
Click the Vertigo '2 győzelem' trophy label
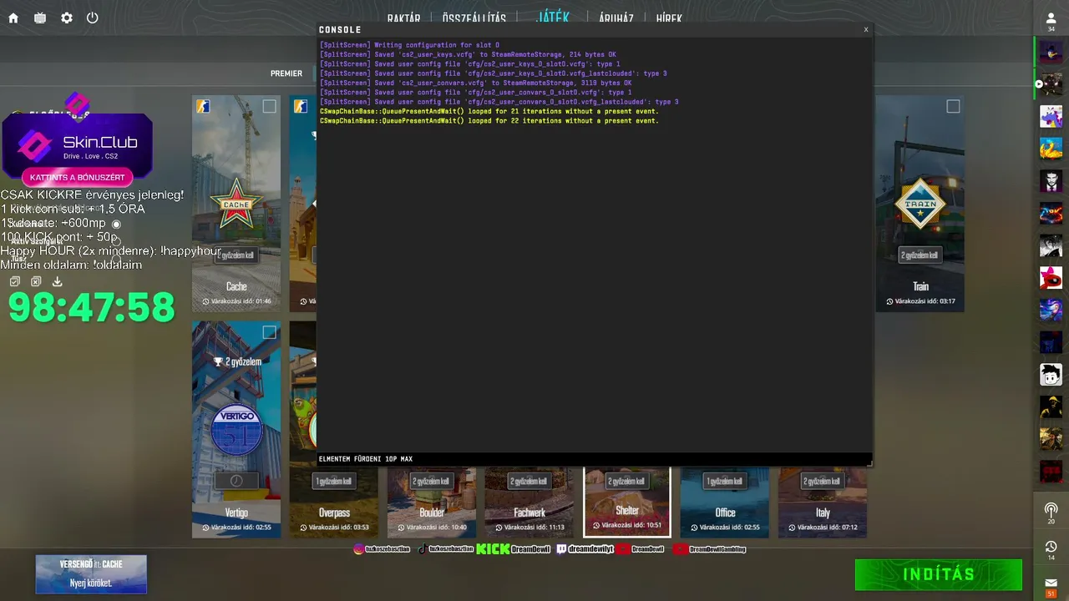pos(237,361)
